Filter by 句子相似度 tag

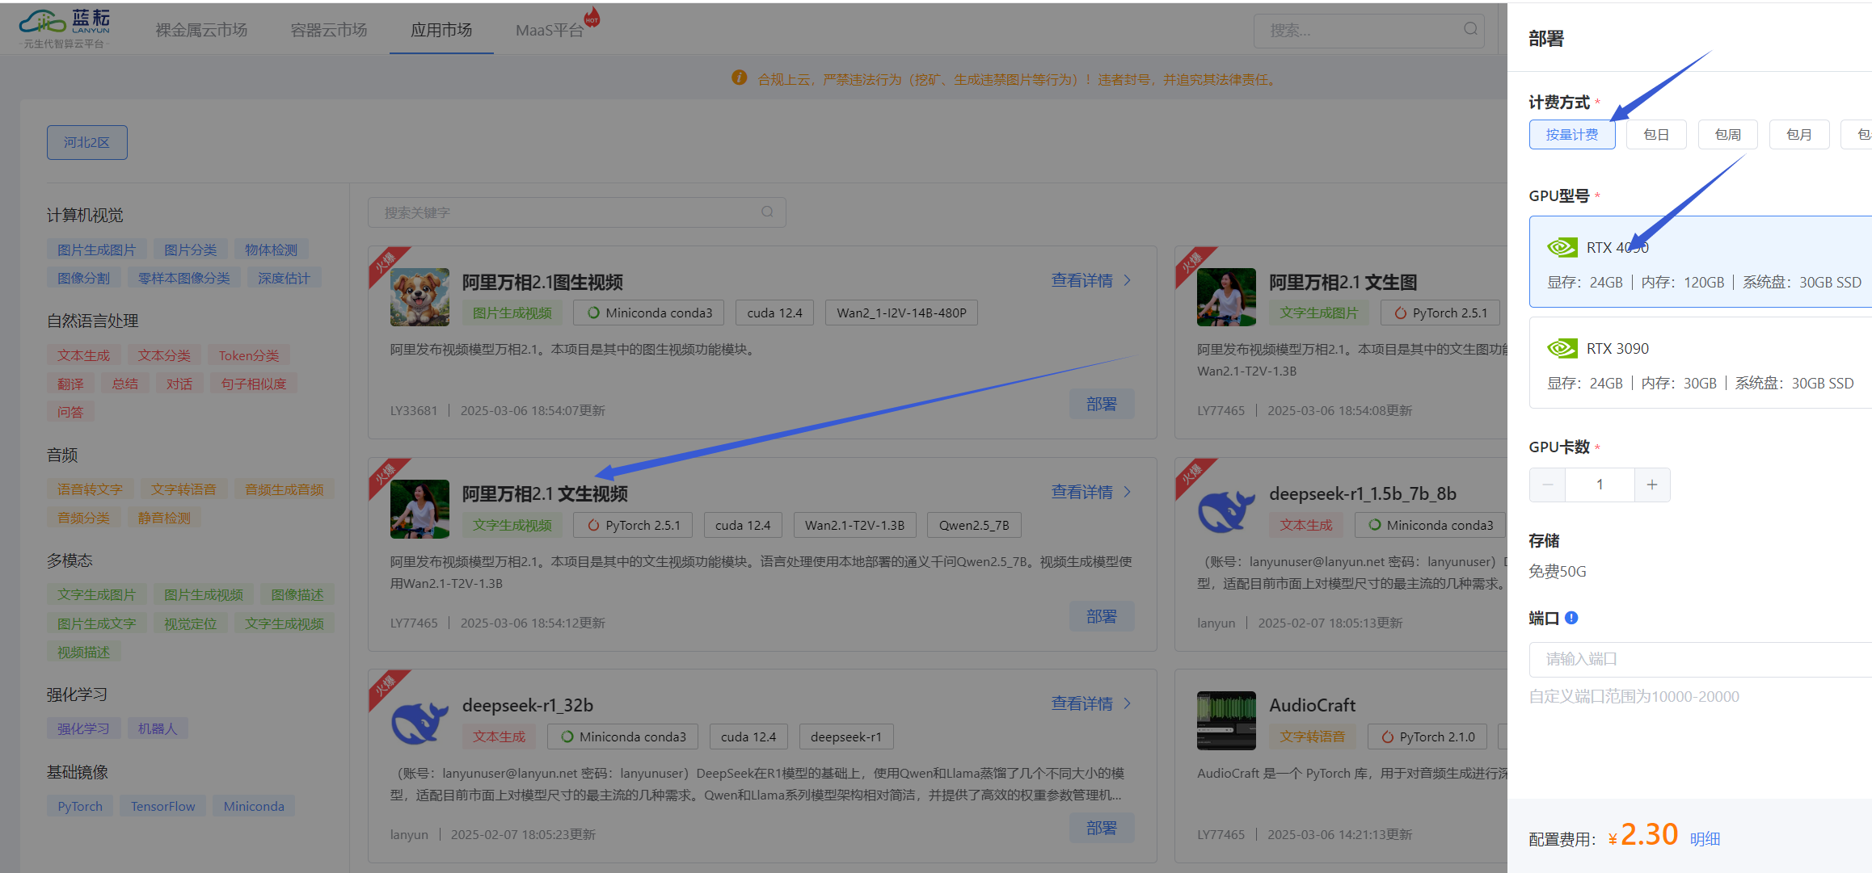[x=254, y=384]
